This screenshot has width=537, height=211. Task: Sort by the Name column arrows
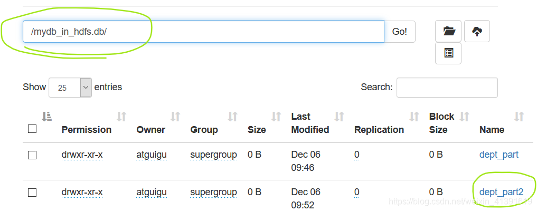(x=519, y=117)
